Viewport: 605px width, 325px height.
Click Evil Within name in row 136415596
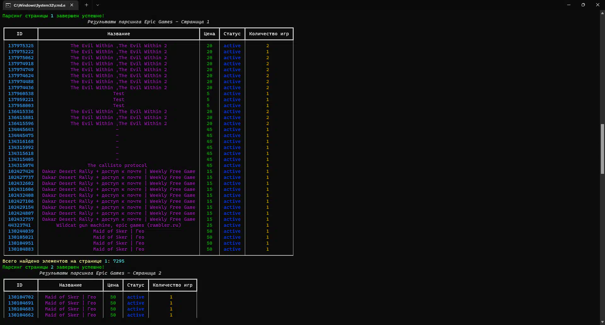pos(119,123)
